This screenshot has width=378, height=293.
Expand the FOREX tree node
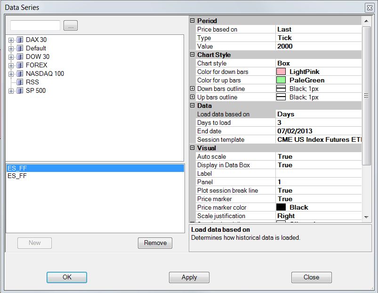(11, 65)
